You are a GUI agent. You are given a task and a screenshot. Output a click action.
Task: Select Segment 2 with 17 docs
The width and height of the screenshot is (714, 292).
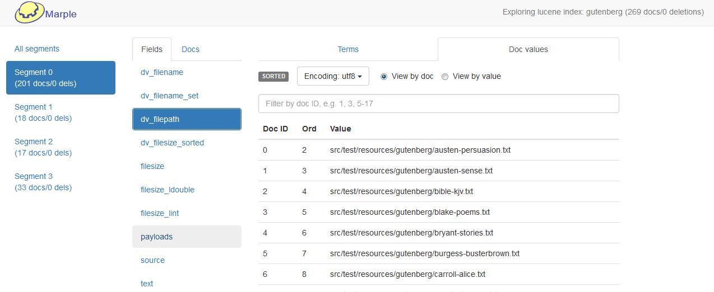coord(43,147)
